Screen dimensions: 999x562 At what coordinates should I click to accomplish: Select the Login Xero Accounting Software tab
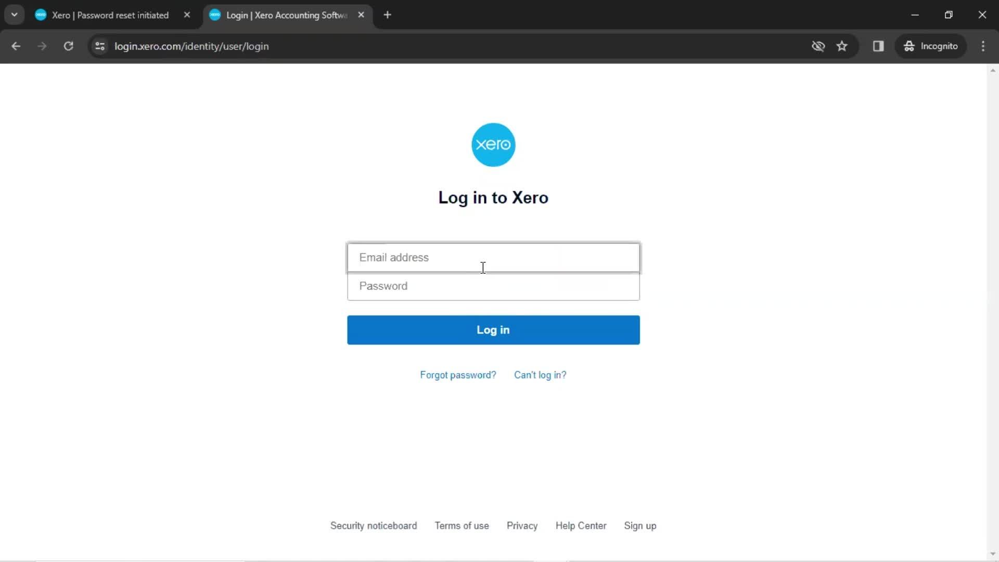[x=287, y=15]
